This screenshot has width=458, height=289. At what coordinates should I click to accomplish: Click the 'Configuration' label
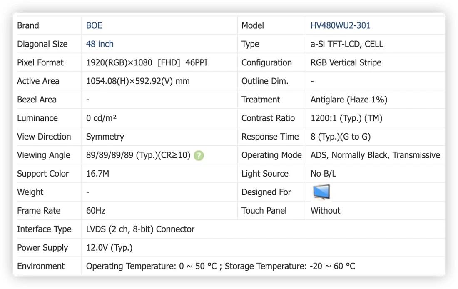(x=266, y=62)
